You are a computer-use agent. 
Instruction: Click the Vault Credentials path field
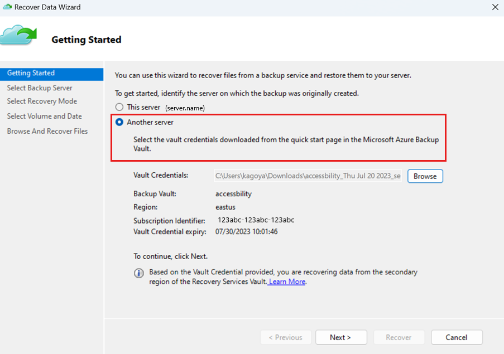308,176
